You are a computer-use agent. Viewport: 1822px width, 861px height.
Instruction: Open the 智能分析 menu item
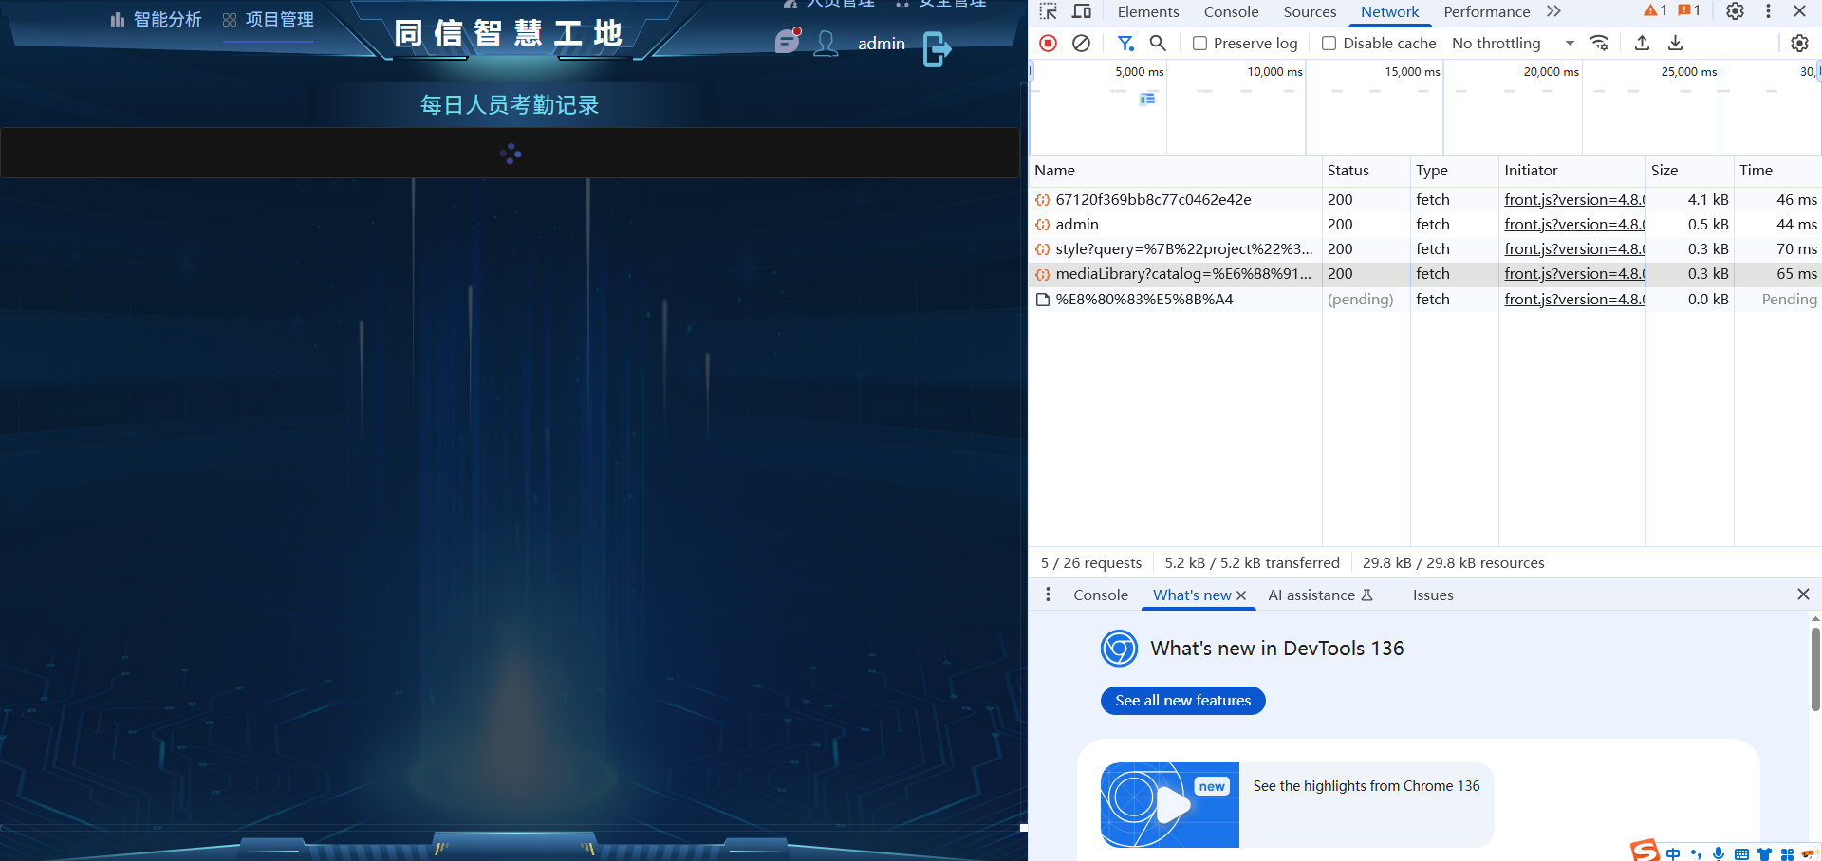157,20
